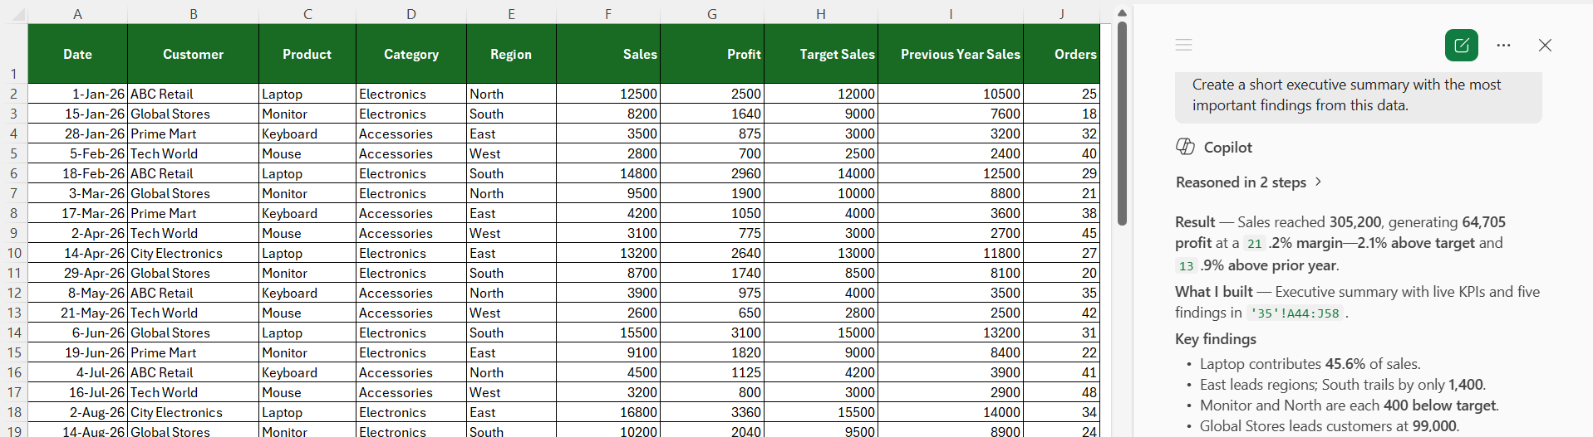This screenshot has height=437, width=1593.
Task: Select the Target Sales header cell
Action: click(821, 54)
